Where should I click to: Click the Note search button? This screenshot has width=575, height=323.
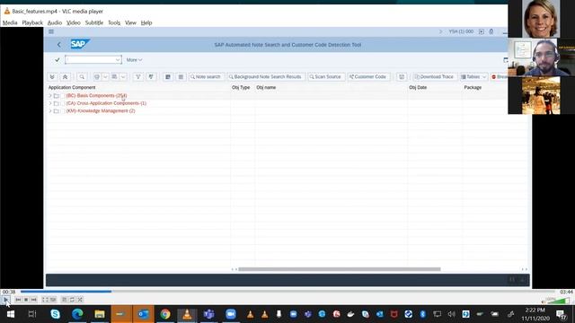[x=206, y=77]
